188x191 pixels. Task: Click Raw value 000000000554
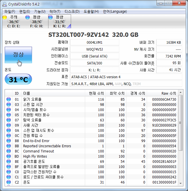[x=164, y=146]
